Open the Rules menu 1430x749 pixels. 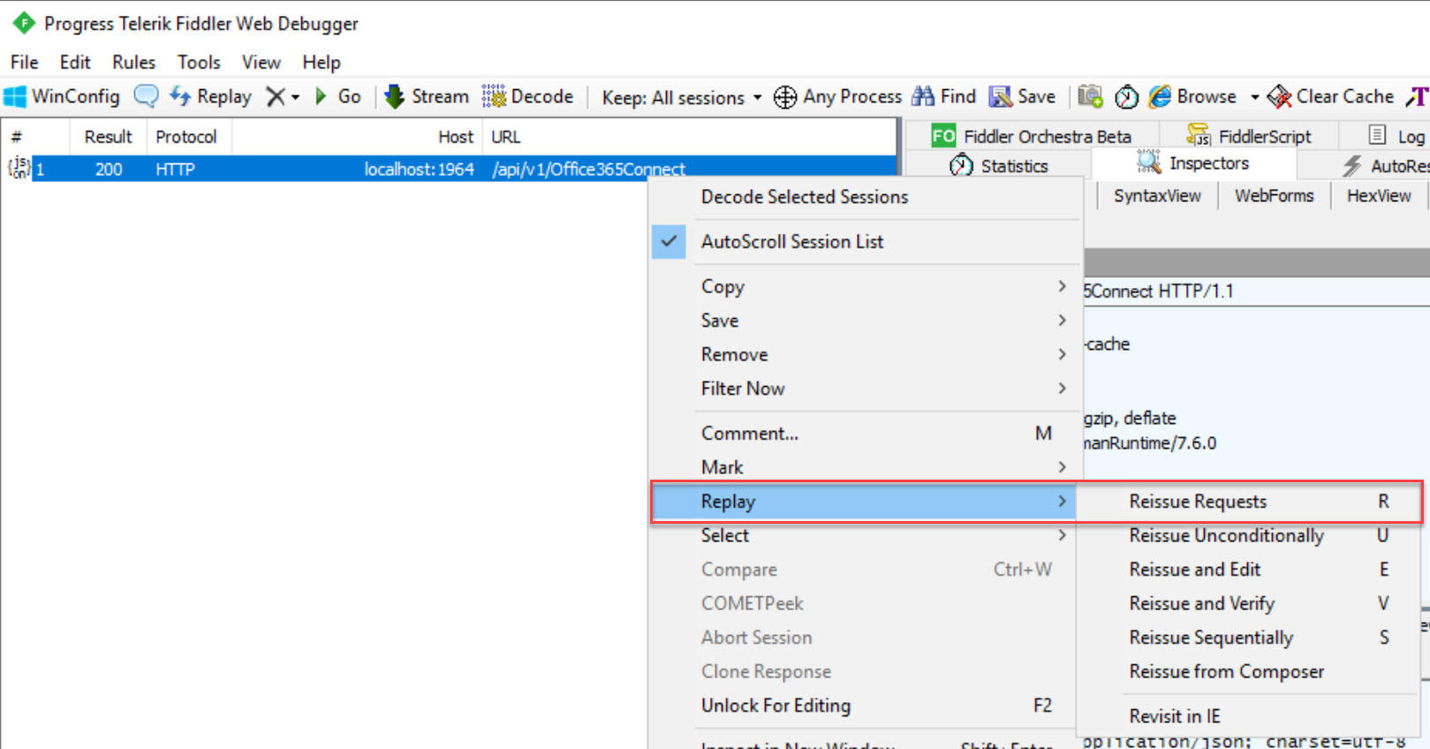pos(132,62)
